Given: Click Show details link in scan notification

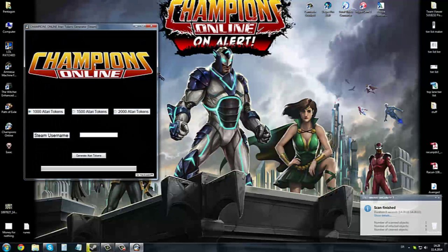Looking at the screenshot, I should click(x=383, y=216).
